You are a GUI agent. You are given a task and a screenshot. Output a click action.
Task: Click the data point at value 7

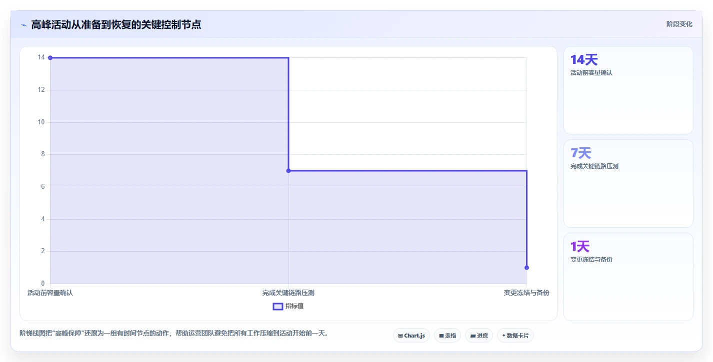pyautogui.click(x=288, y=171)
